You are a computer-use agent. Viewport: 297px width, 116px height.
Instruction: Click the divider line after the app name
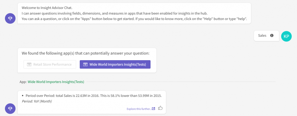coord(181,82)
